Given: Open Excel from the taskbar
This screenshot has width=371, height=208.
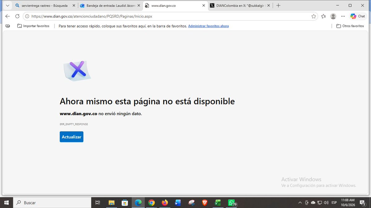Looking at the screenshot, I should (218, 202).
